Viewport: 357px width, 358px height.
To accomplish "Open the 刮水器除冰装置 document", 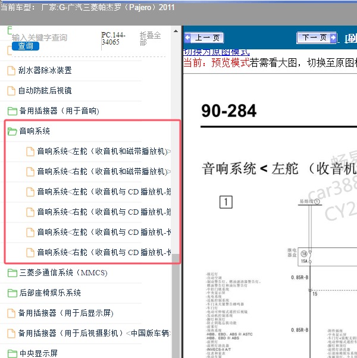I will [45, 70].
